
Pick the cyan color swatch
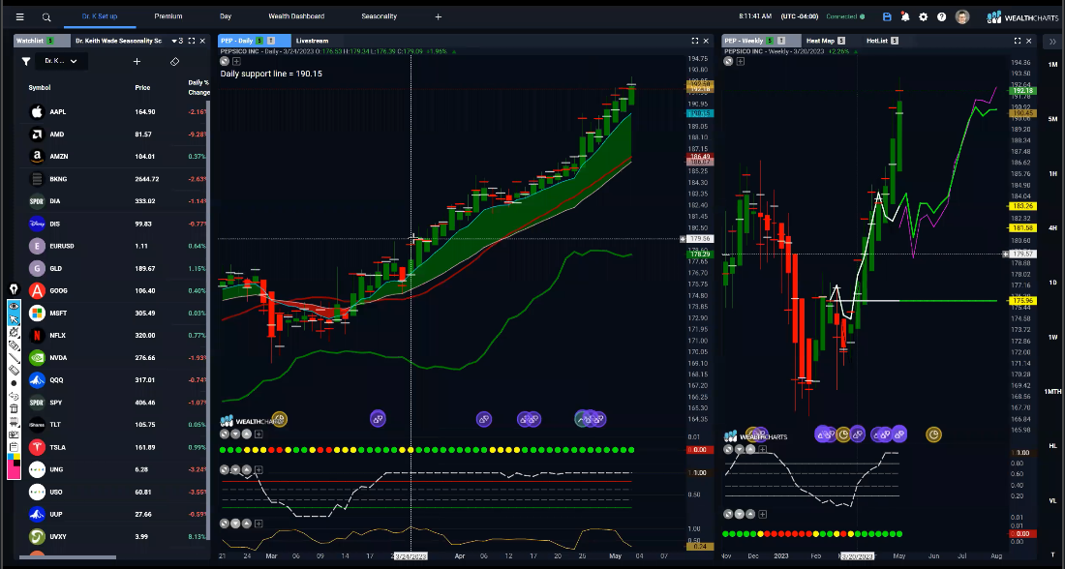coord(11,459)
